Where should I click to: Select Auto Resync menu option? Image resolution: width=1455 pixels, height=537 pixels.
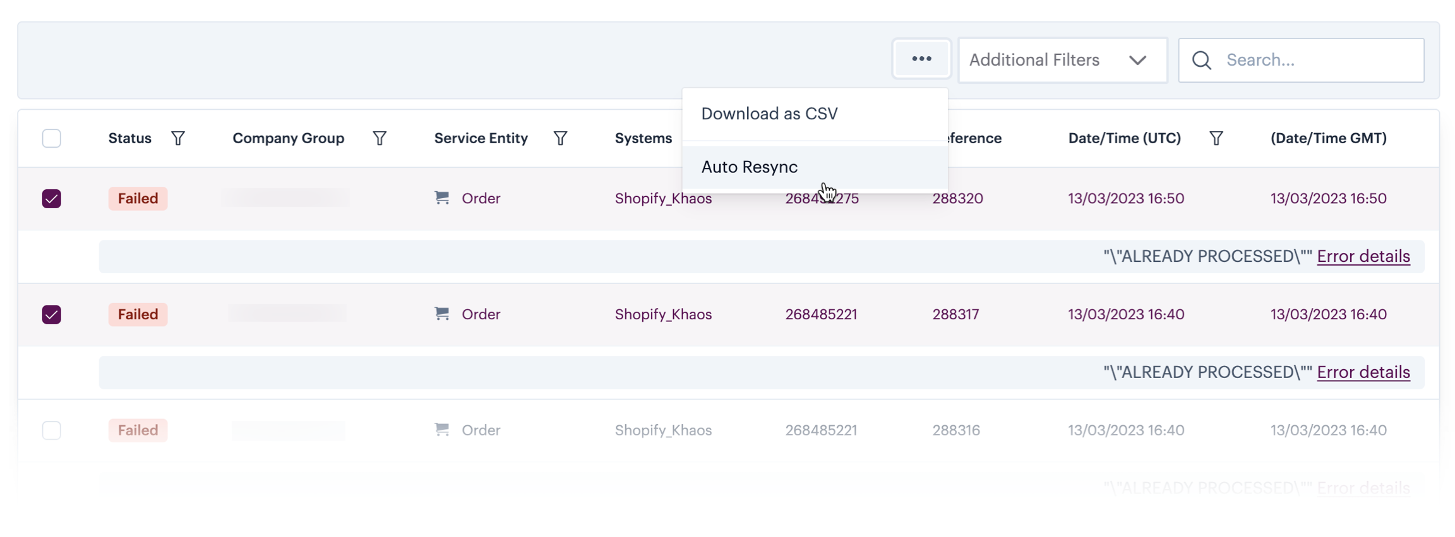749,167
